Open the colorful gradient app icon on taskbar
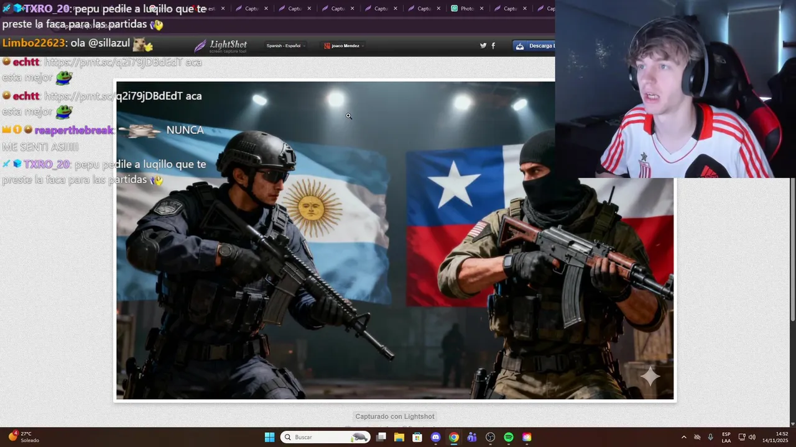Viewport: 796px width, 447px height. (527, 437)
